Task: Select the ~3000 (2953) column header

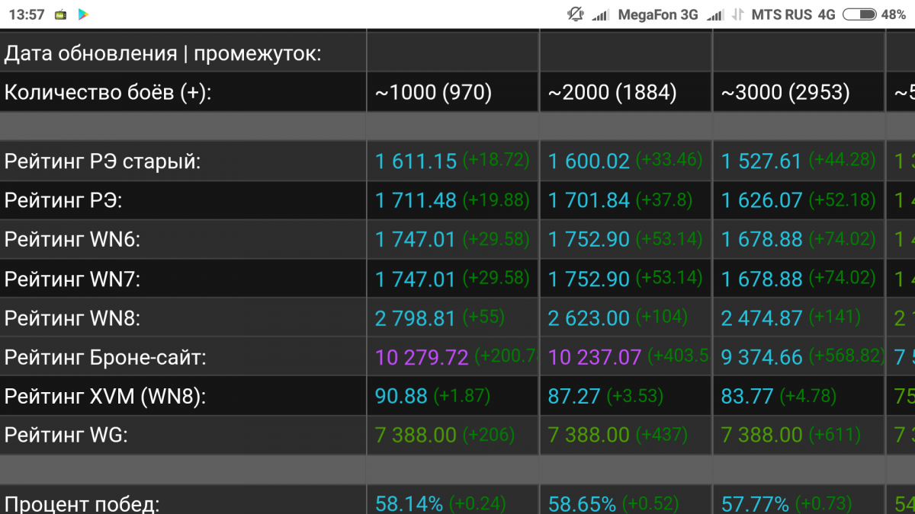Action: (x=785, y=93)
